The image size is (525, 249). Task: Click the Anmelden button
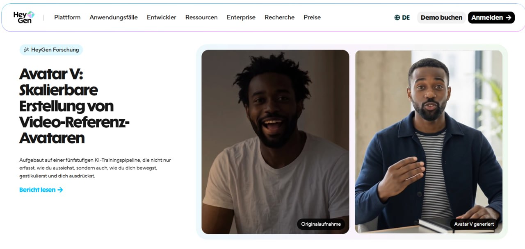click(x=491, y=18)
